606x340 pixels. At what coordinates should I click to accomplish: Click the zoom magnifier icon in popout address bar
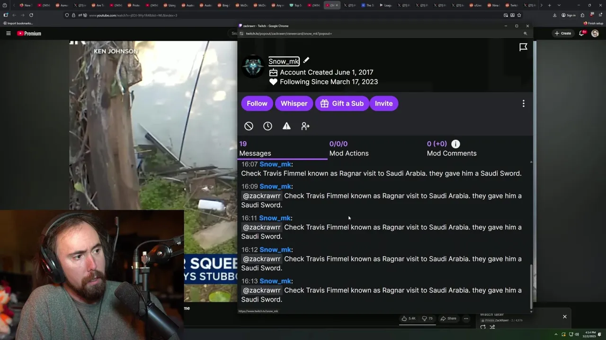tap(525, 34)
